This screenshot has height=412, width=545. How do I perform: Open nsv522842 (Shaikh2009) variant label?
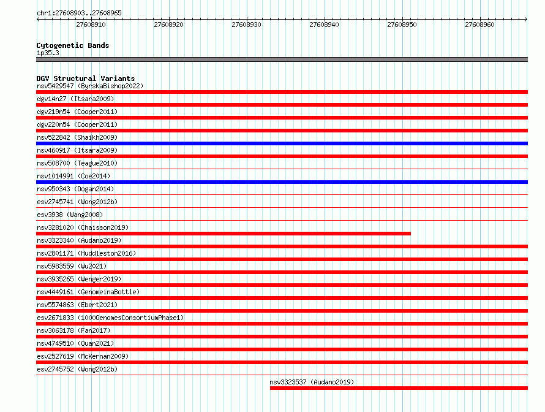(77, 137)
